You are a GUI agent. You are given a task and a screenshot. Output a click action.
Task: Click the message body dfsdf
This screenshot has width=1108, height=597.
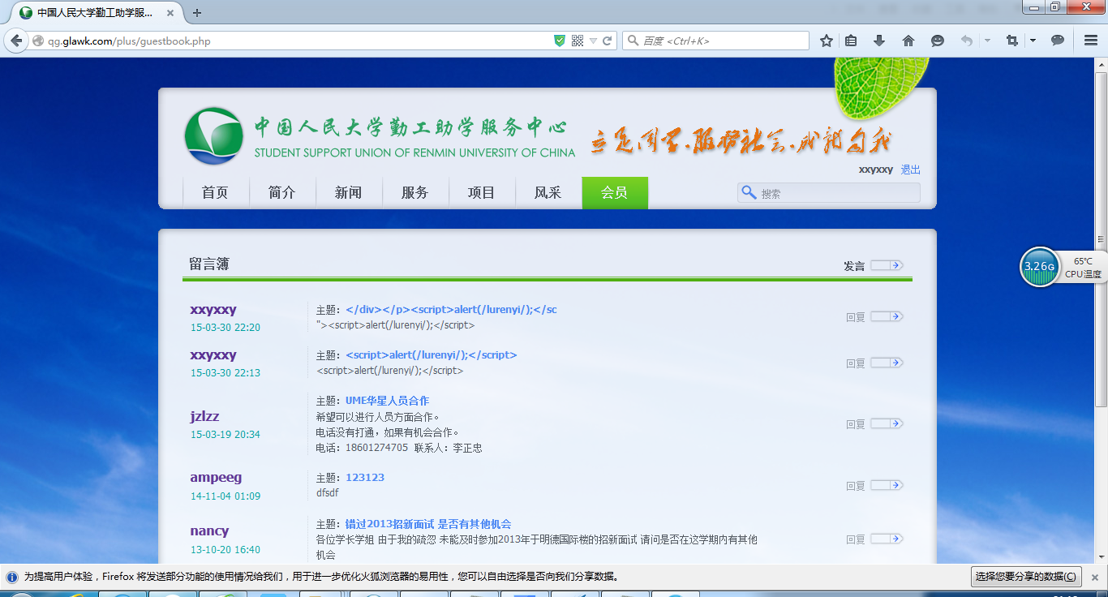click(328, 492)
